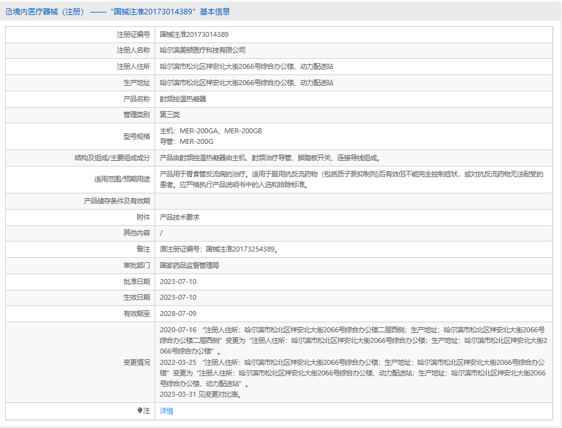Click the management category value 第三类
Image resolution: width=562 pixels, height=428 pixels.
point(170,115)
